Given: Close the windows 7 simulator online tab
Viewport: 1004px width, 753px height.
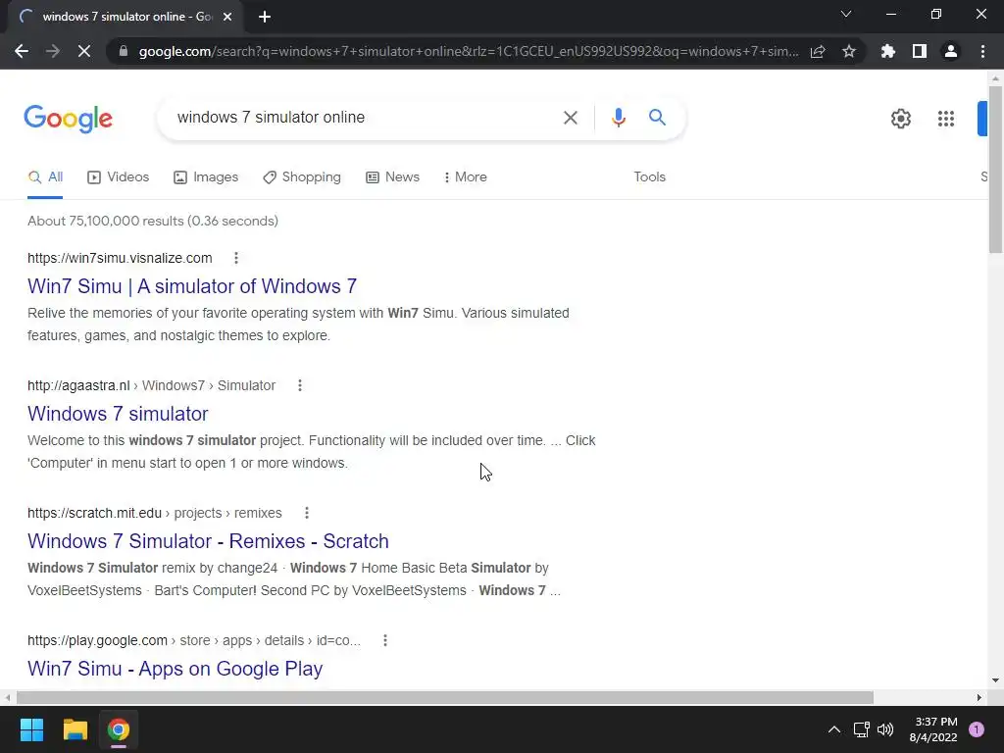Looking at the screenshot, I should 227,17.
